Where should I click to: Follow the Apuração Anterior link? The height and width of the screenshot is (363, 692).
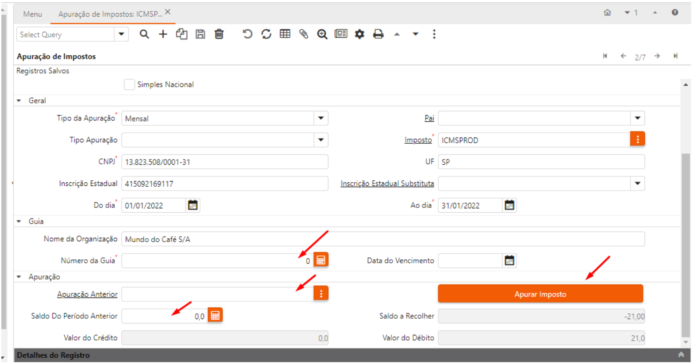coord(87,294)
